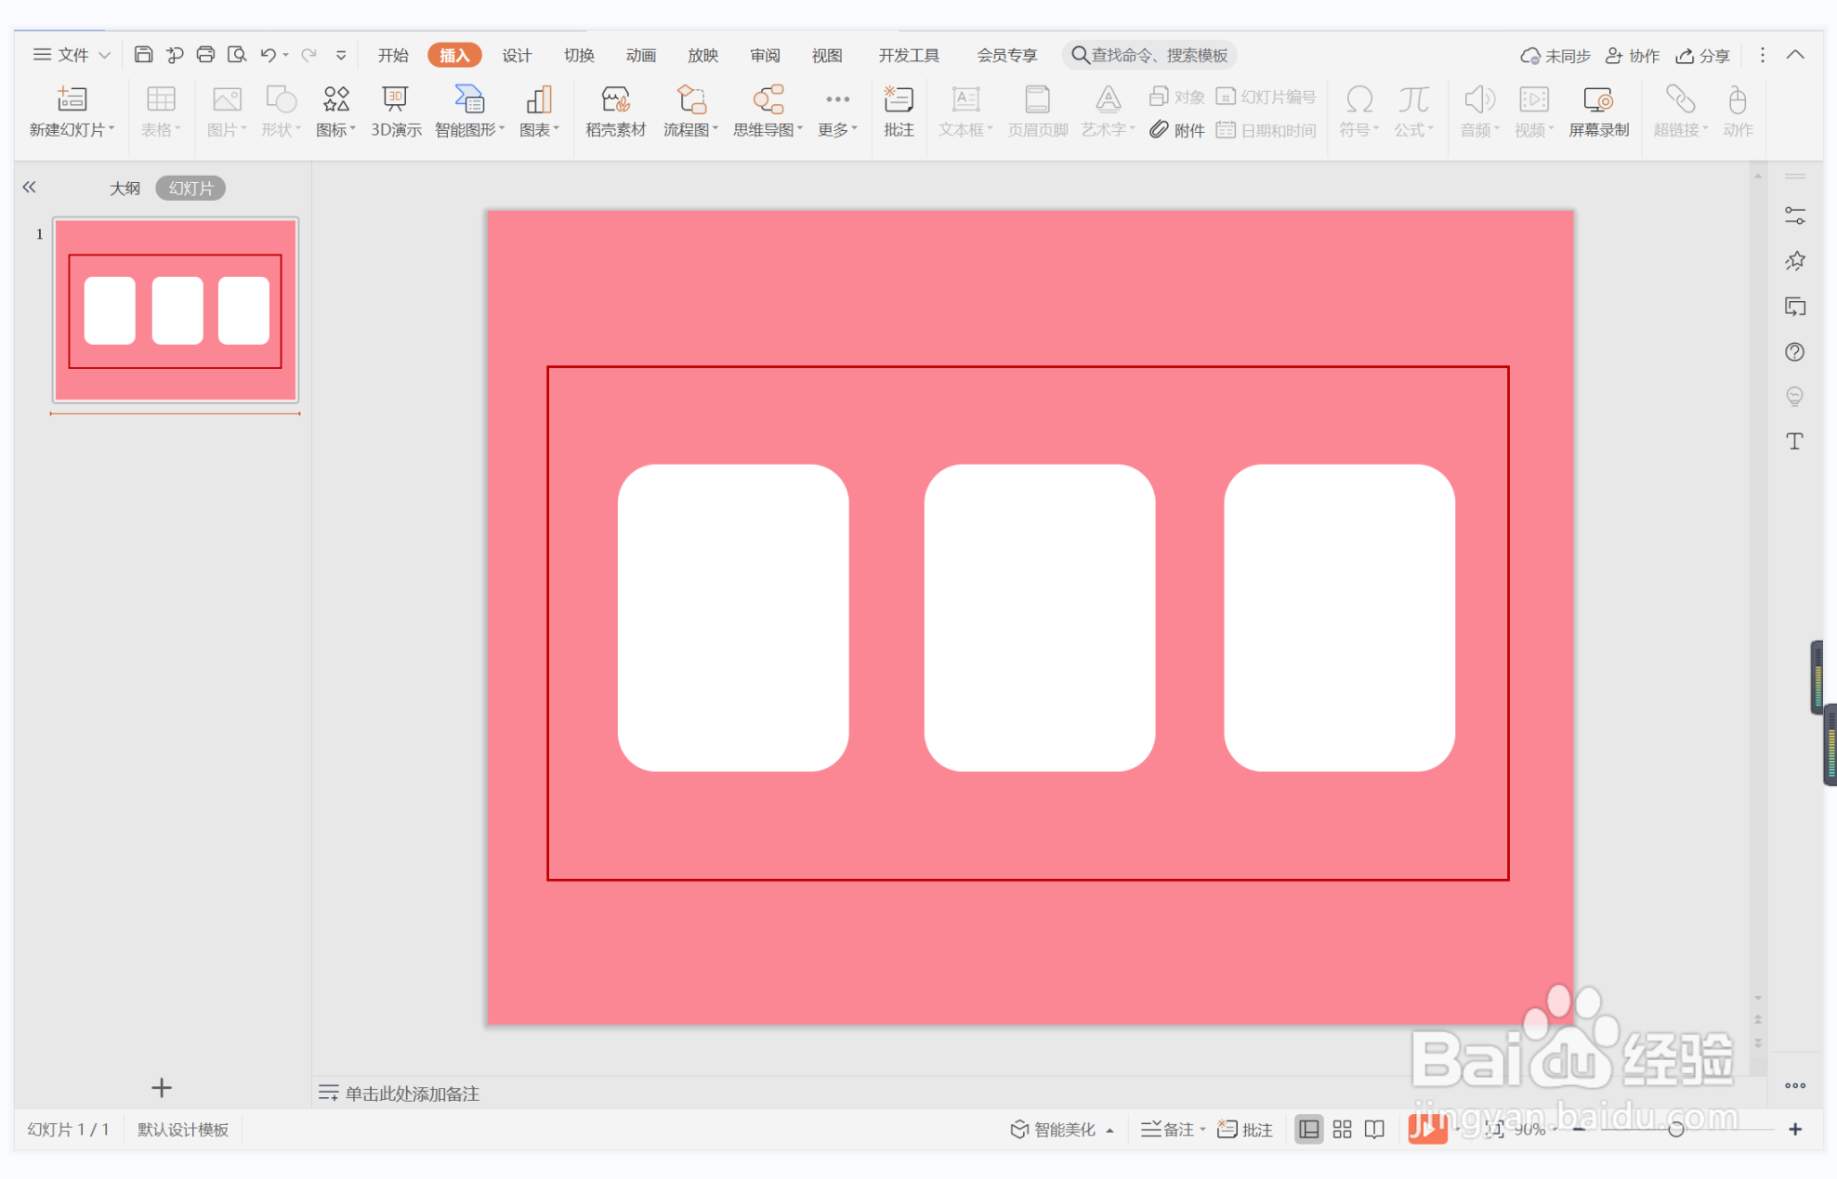
Task: Click the star icon in right sidebar
Action: click(1795, 261)
